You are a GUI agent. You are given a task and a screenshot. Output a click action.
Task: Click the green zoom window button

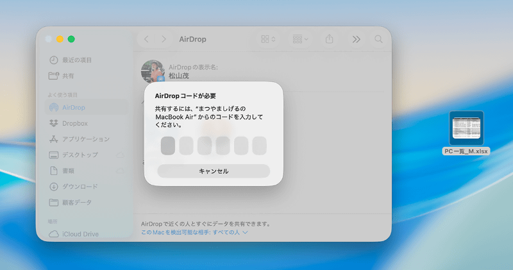pyautogui.click(x=71, y=39)
